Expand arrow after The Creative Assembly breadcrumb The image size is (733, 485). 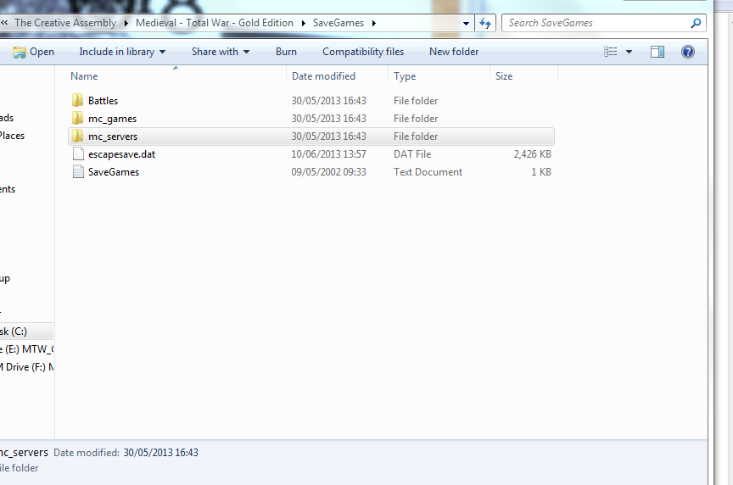click(x=126, y=23)
